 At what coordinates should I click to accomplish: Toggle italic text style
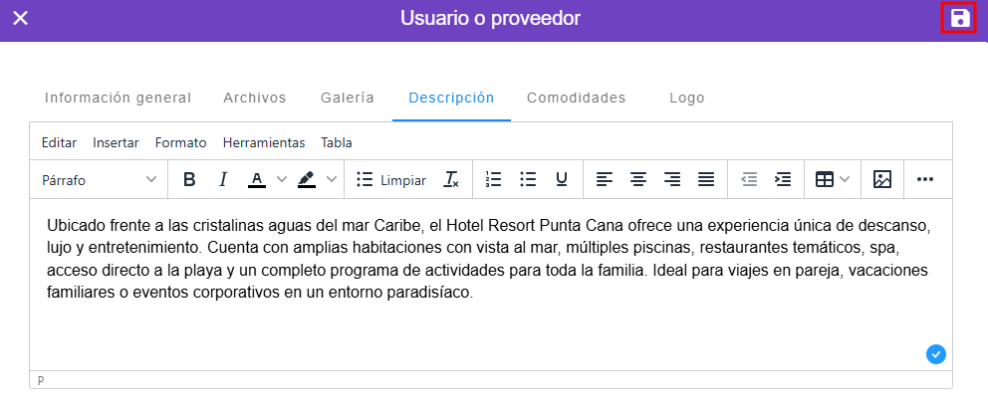click(x=223, y=180)
